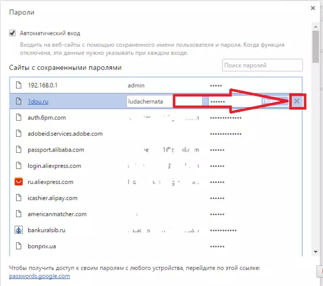Open the 1dou.ru site link
323x286 pixels.
[38, 102]
